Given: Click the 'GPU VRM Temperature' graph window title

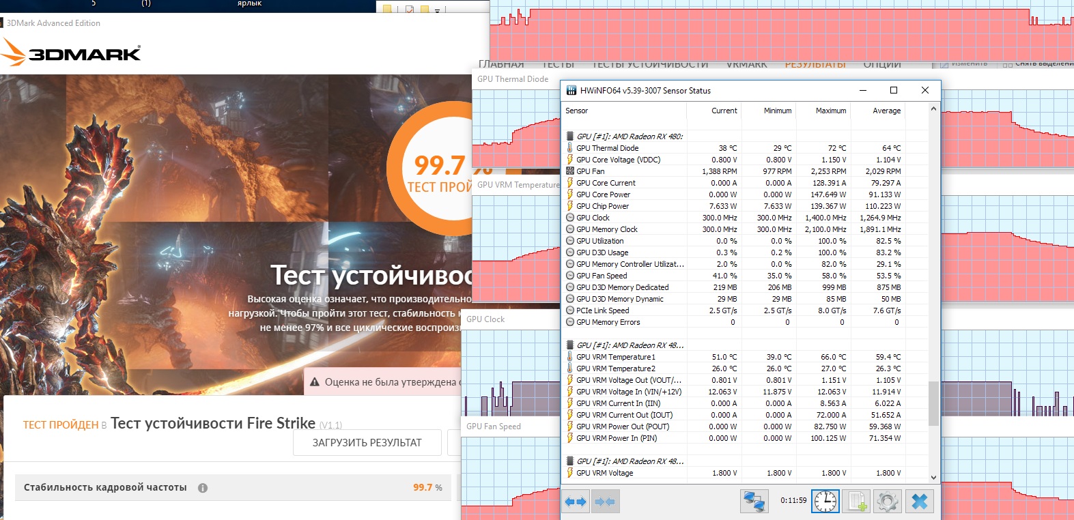Looking at the screenshot, I should tap(518, 185).
